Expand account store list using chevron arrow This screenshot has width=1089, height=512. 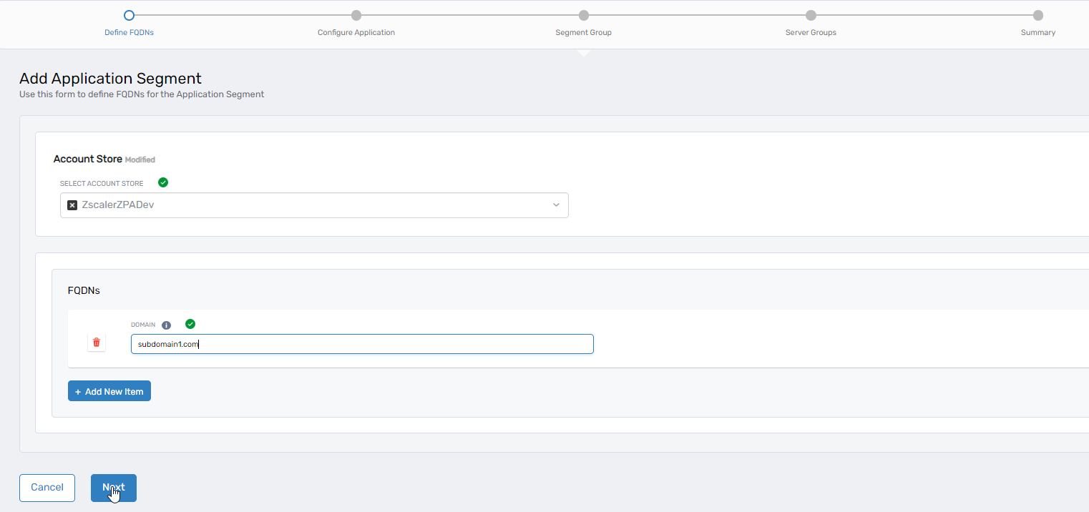point(556,205)
